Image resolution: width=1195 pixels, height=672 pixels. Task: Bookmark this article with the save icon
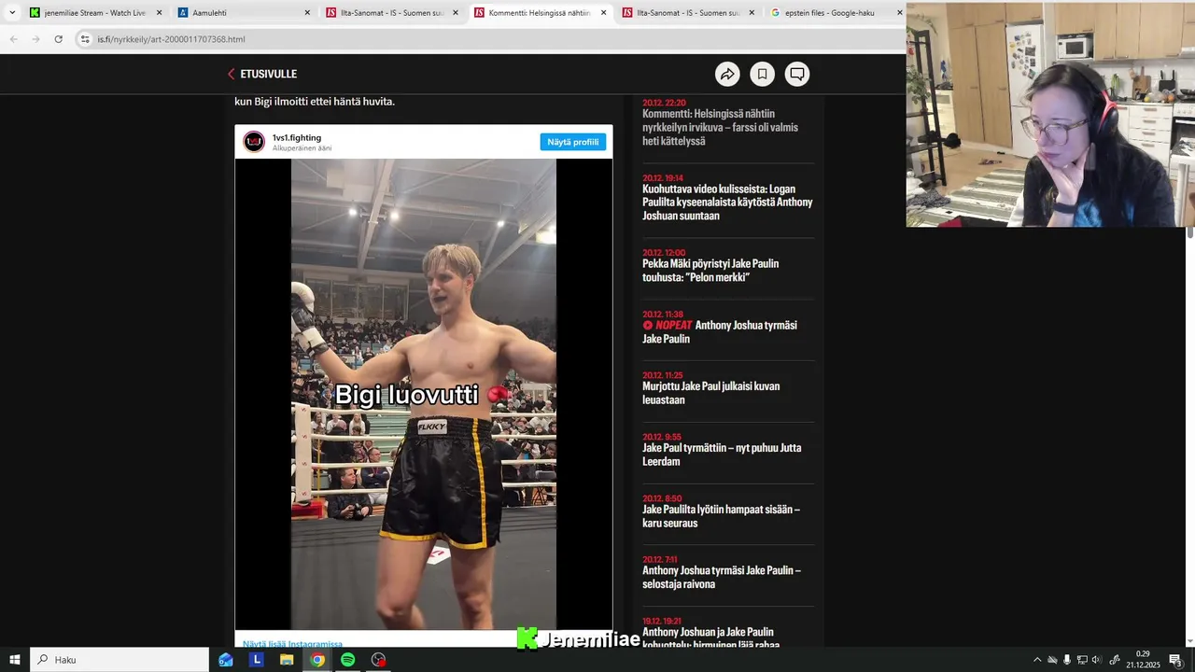pyautogui.click(x=762, y=74)
